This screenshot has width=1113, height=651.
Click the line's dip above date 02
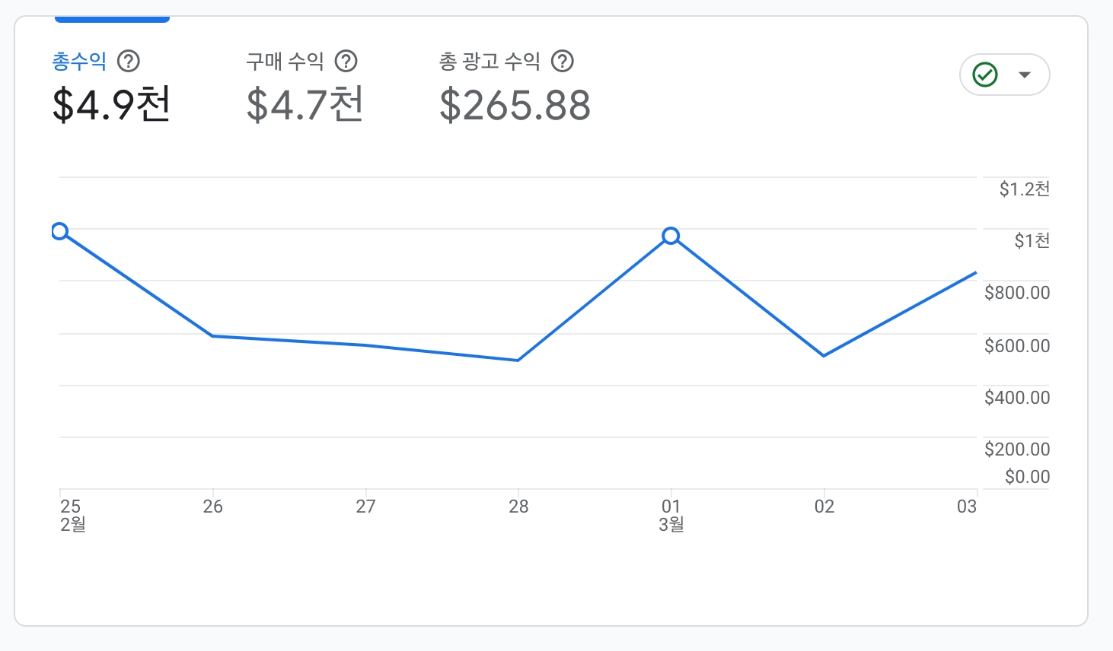point(824,356)
